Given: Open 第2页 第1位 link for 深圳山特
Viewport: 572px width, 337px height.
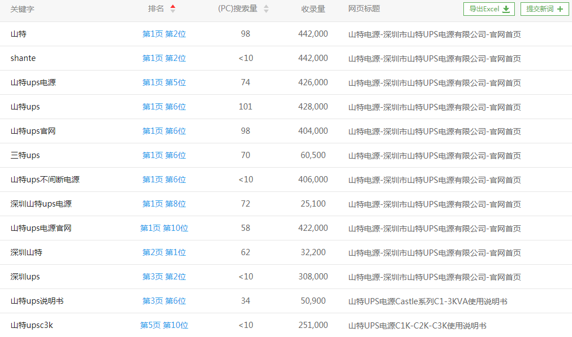Looking at the screenshot, I should 165,252.
